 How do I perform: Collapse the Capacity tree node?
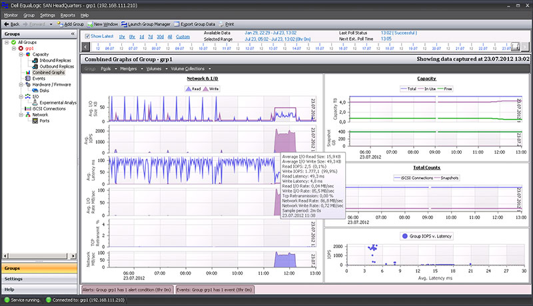21,55
